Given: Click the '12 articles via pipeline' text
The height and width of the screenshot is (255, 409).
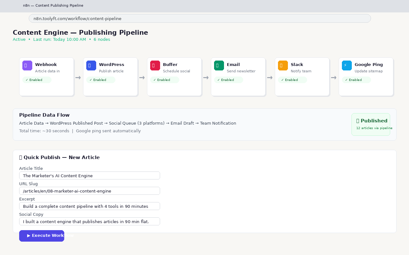Looking at the screenshot, I should click(374, 128).
